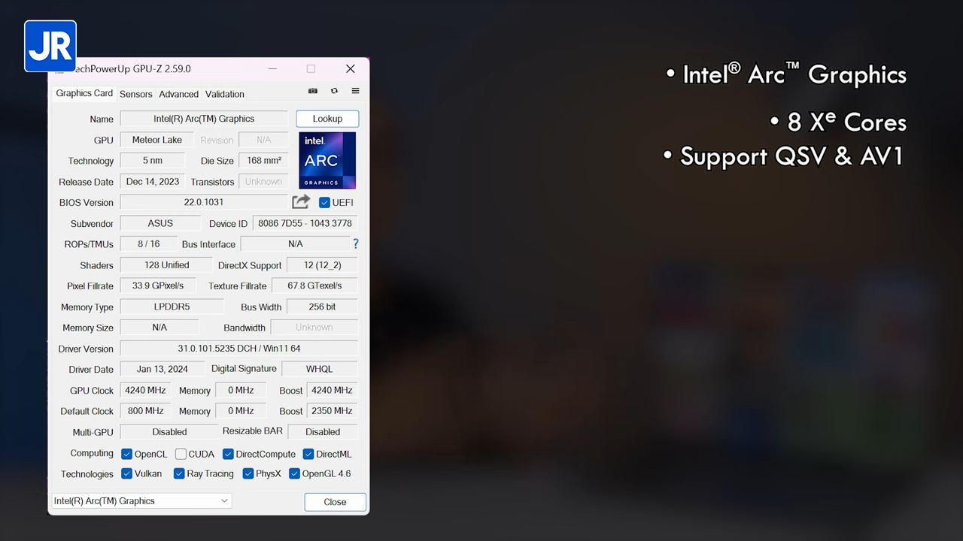Viewport: 963px width, 541px height.
Task: Toggle the UEFI checkbox
Action: tap(324, 202)
